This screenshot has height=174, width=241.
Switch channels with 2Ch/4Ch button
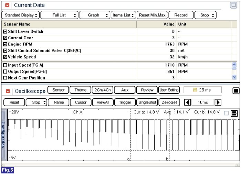click(103, 90)
